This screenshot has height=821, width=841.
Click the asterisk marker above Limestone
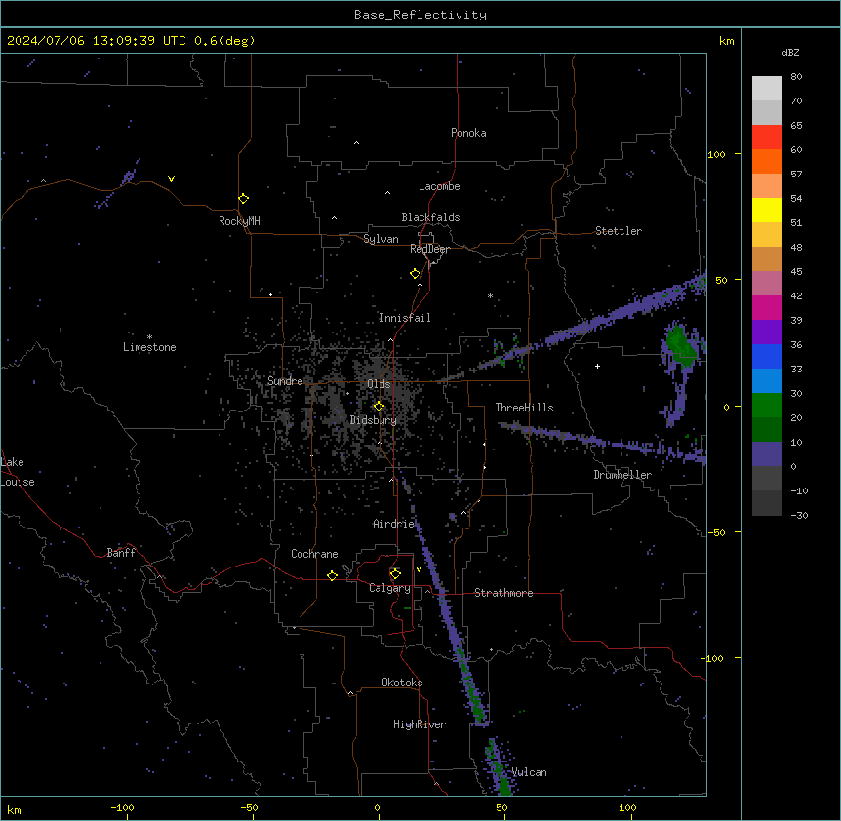(x=149, y=337)
